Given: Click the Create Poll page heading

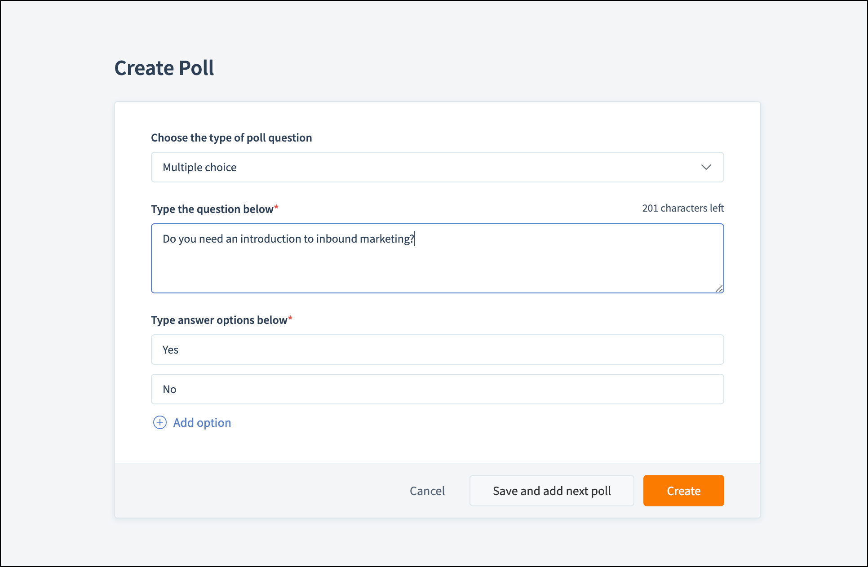Looking at the screenshot, I should [164, 68].
